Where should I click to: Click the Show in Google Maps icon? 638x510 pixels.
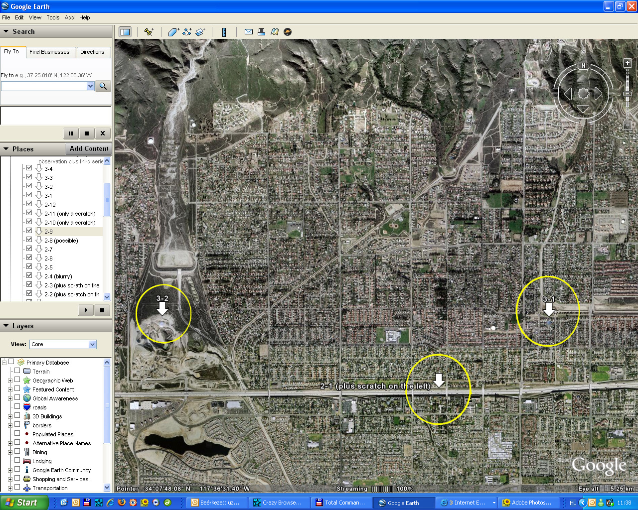click(275, 32)
